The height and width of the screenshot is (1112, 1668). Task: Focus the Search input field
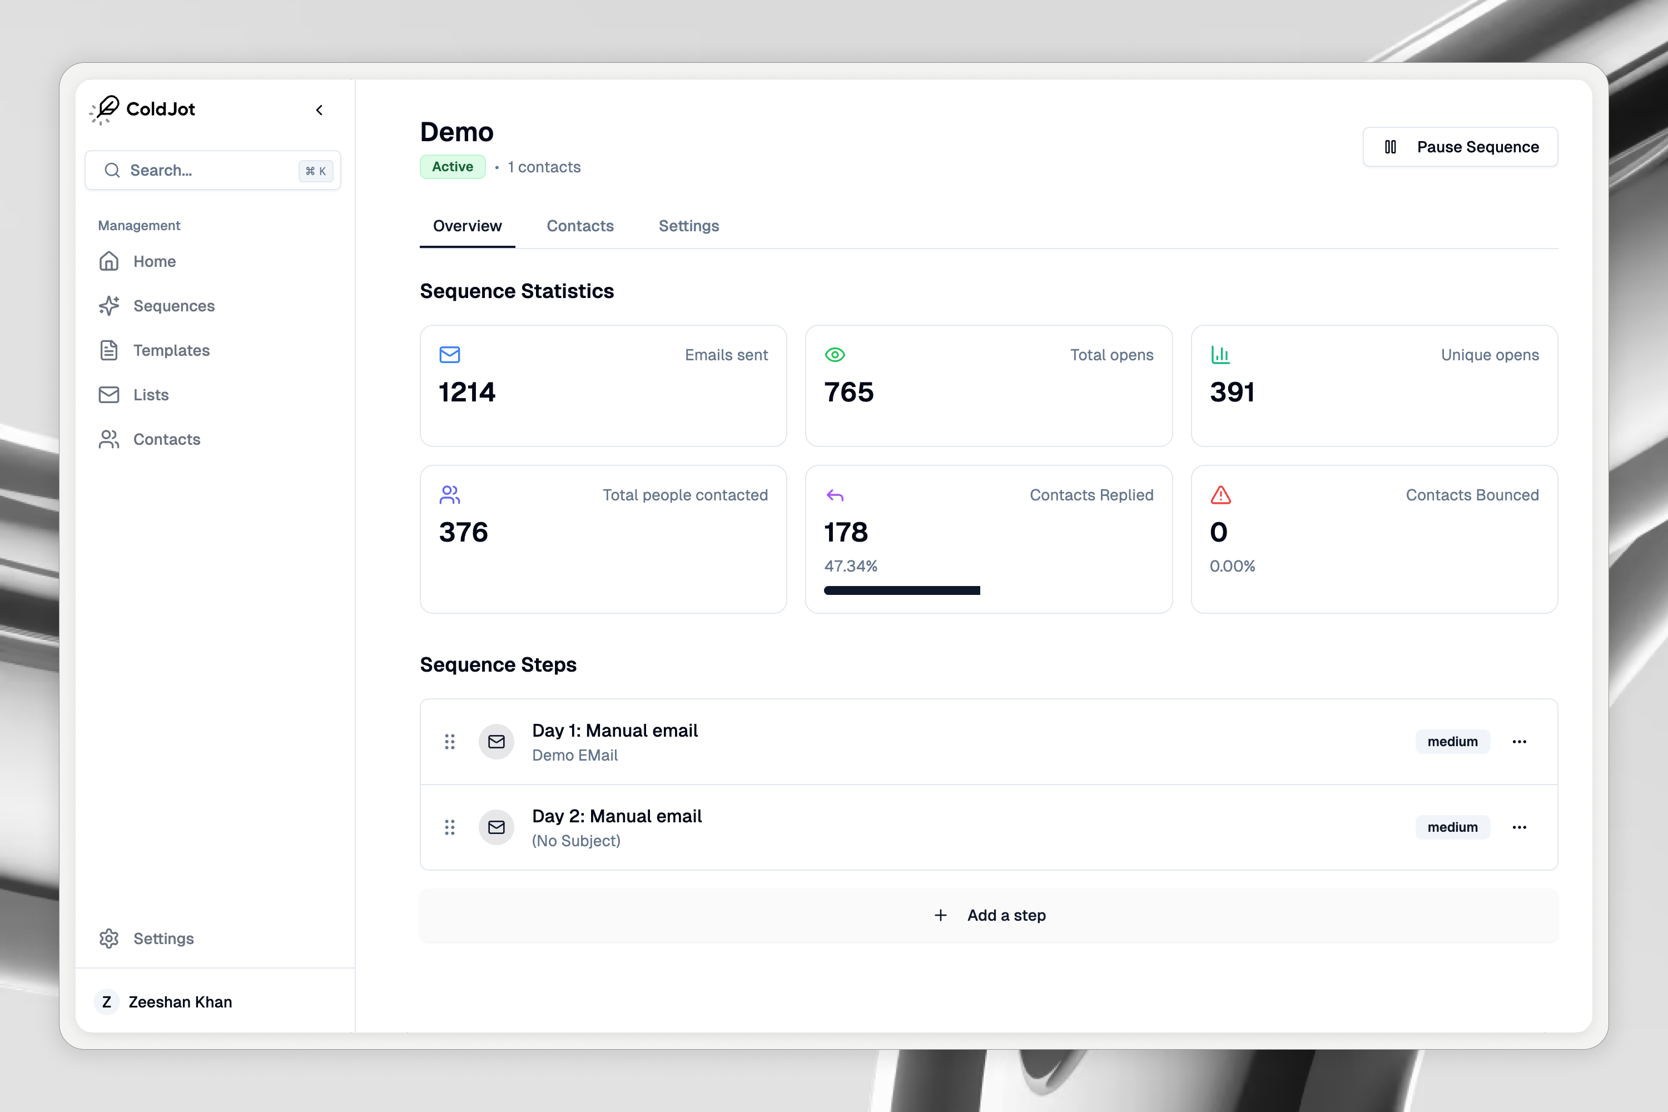(x=206, y=170)
